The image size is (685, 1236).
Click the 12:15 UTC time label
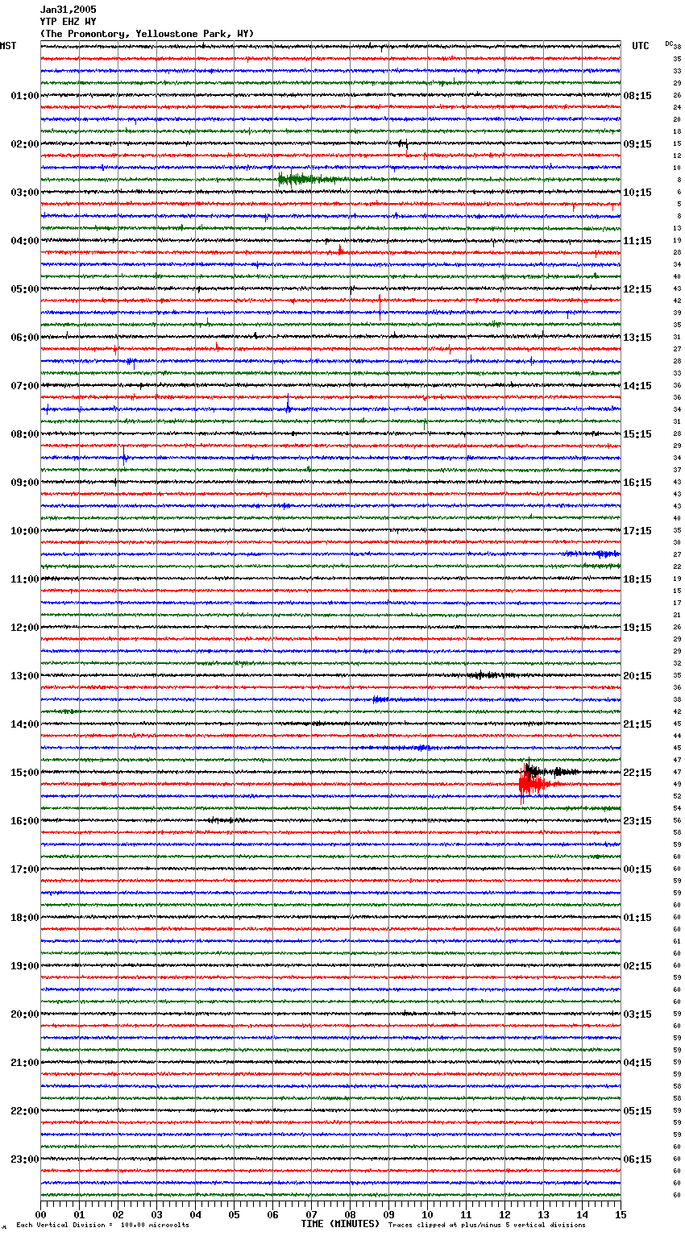click(637, 289)
